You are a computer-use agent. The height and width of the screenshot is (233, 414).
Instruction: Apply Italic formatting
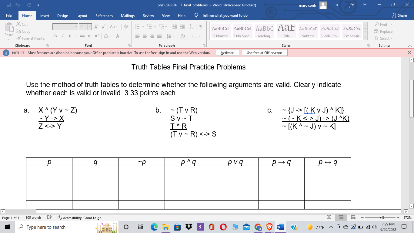[62, 35]
